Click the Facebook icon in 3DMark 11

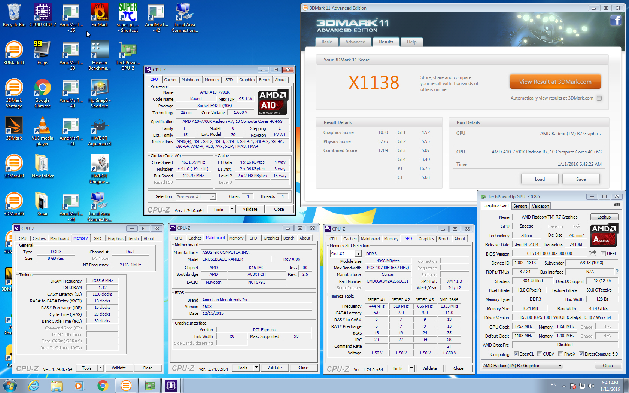(616, 20)
